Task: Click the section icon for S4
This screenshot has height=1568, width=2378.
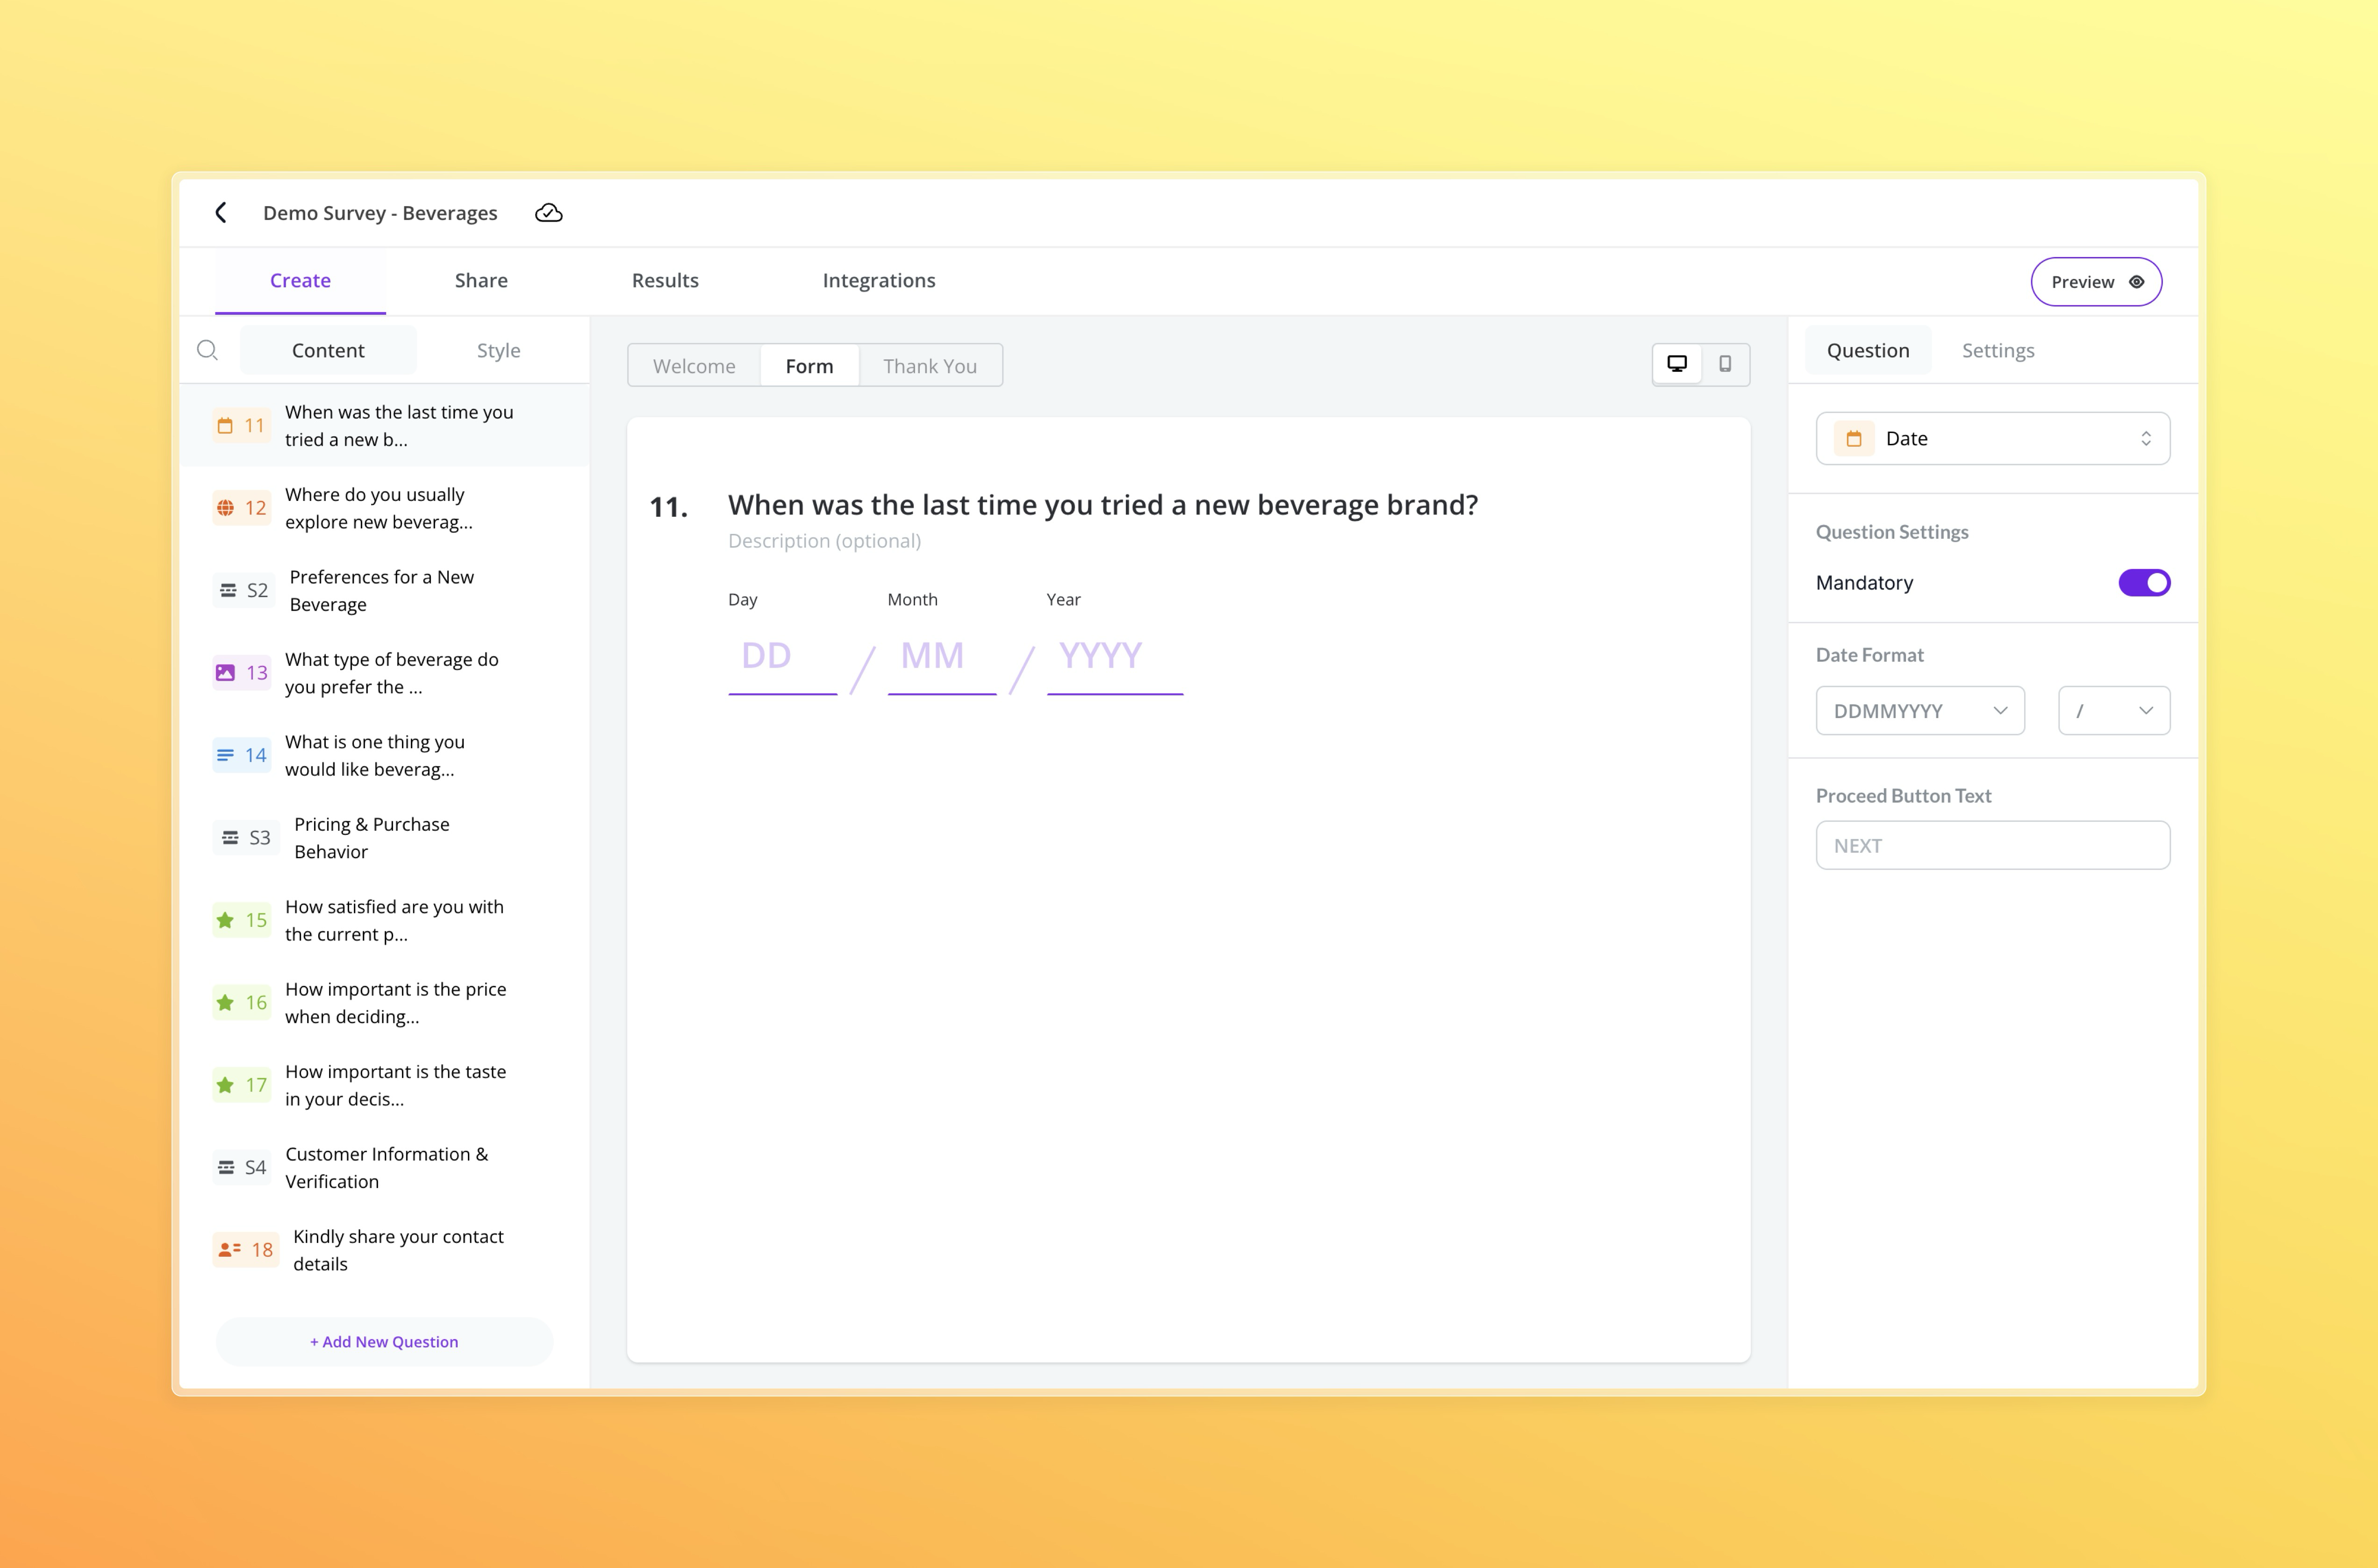Action: (226, 1168)
